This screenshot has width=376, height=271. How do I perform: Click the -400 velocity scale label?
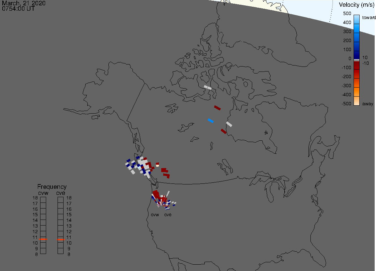346,95
